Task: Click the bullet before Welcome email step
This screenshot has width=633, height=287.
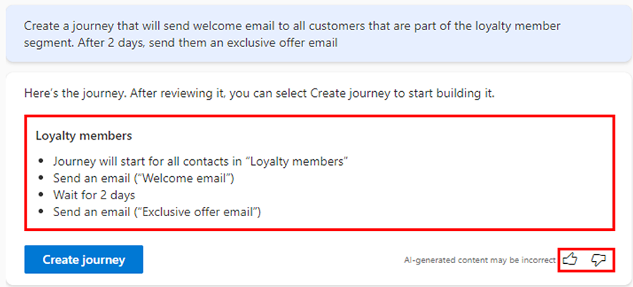Action: (41, 178)
